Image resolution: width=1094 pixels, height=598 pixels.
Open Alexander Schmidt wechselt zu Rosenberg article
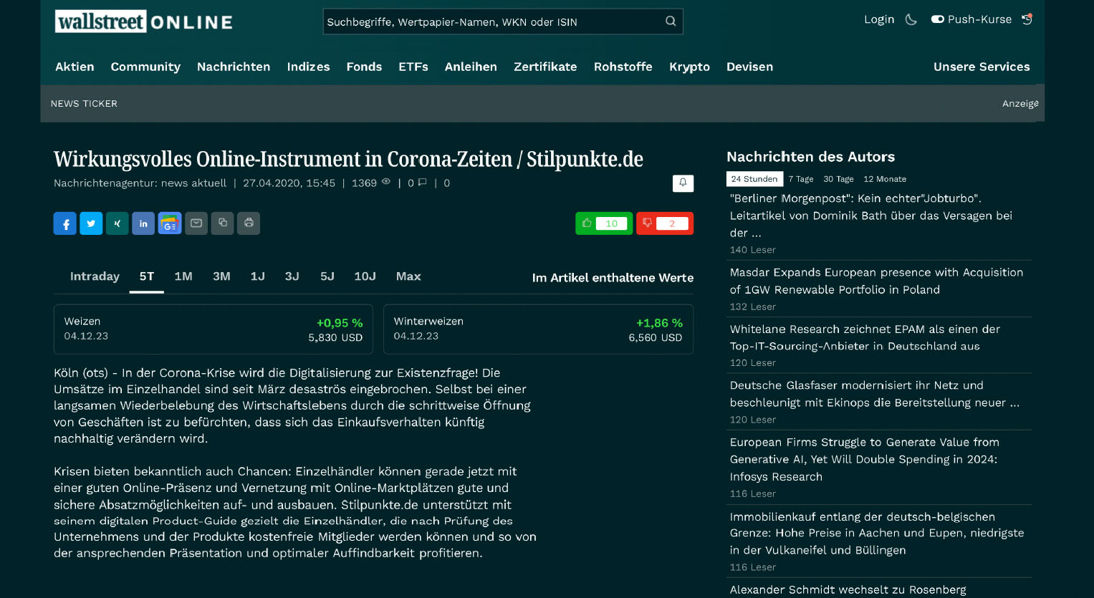click(x=848, y=590)
